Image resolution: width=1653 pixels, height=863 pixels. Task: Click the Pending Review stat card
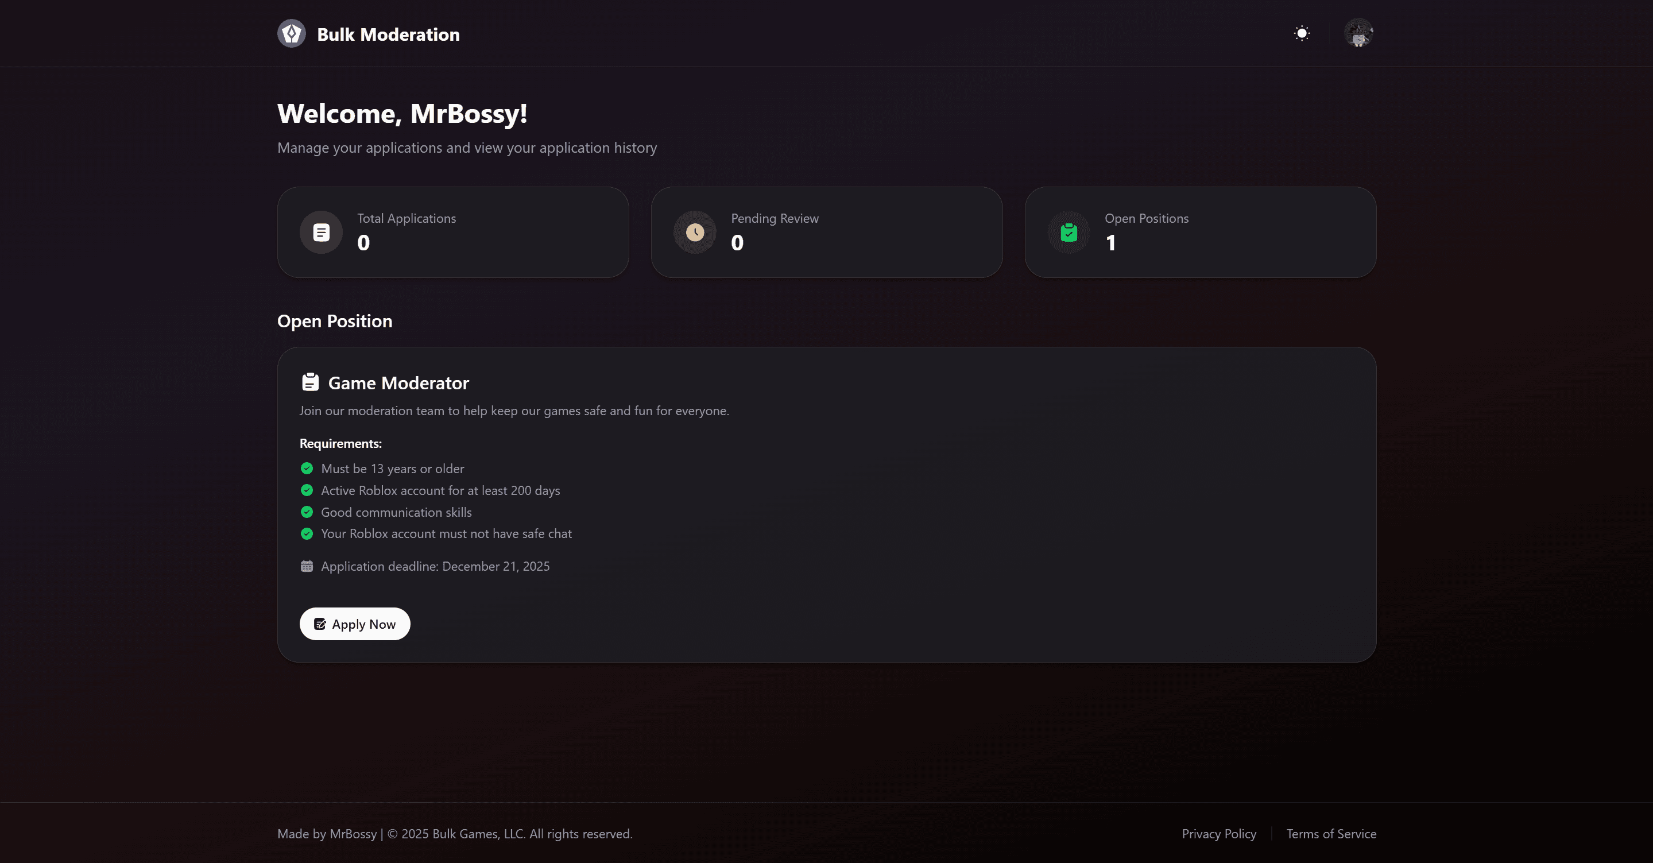827,233
